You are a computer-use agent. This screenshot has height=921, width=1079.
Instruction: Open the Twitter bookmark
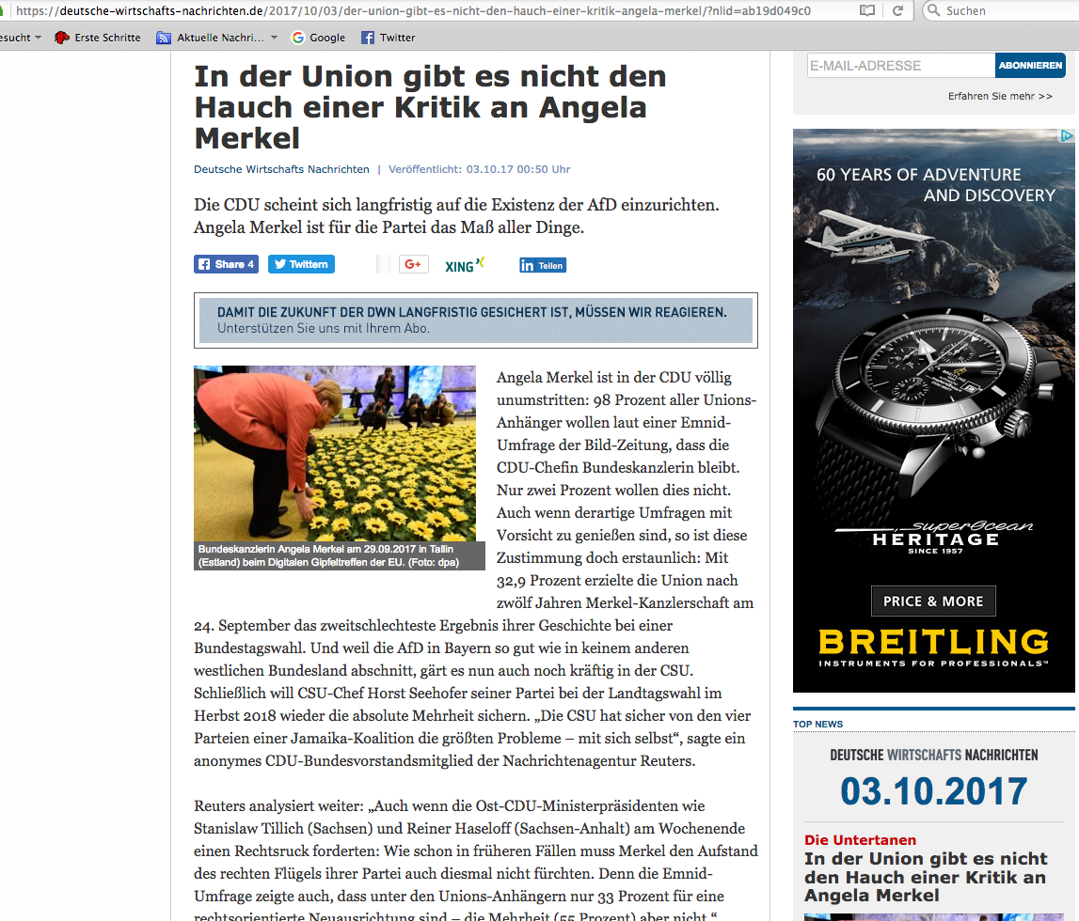point(389,38)
